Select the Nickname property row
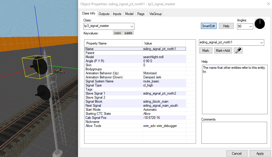Viewport: 272px width, 157px height. click(x=135, y=122)
